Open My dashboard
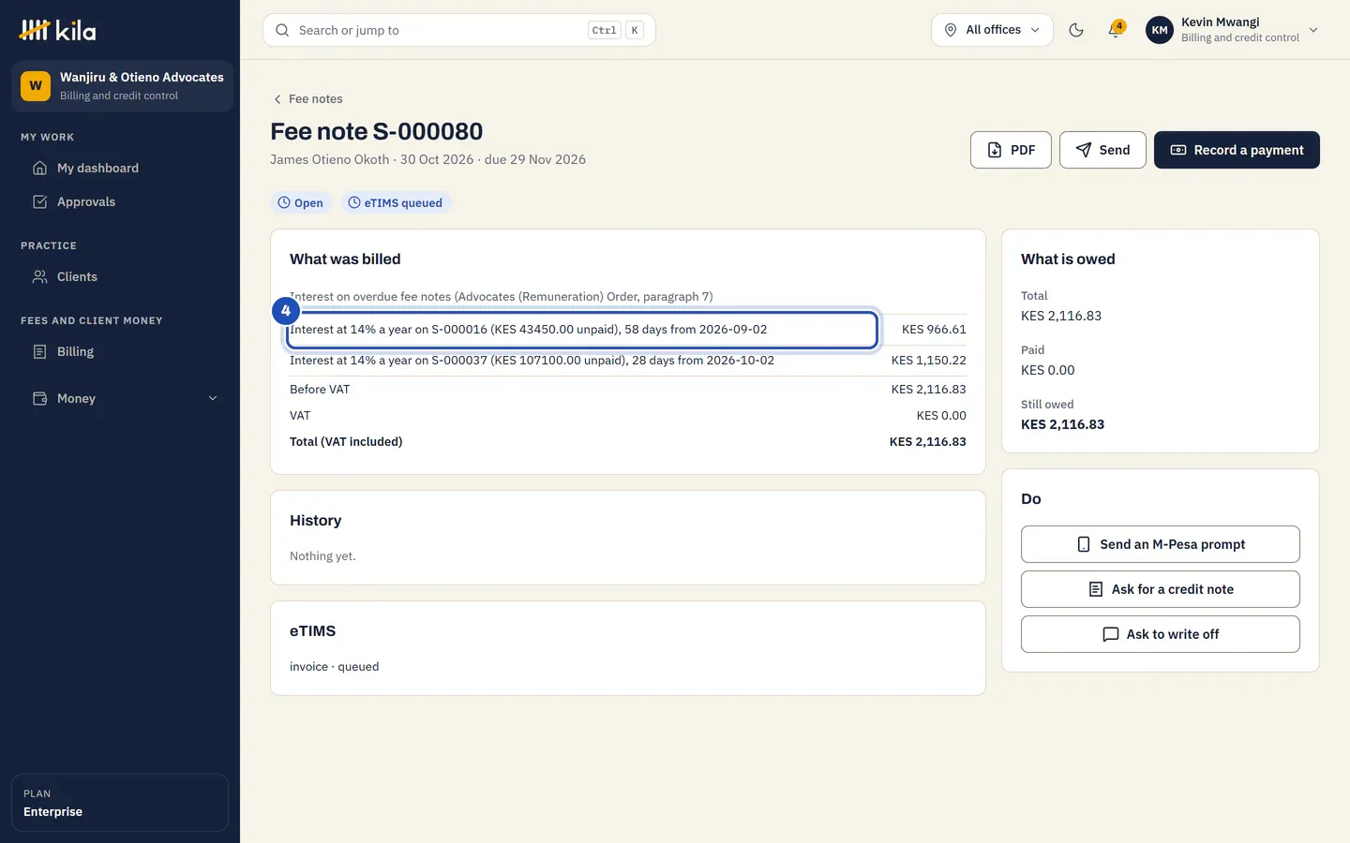 [x=120, y=168]
